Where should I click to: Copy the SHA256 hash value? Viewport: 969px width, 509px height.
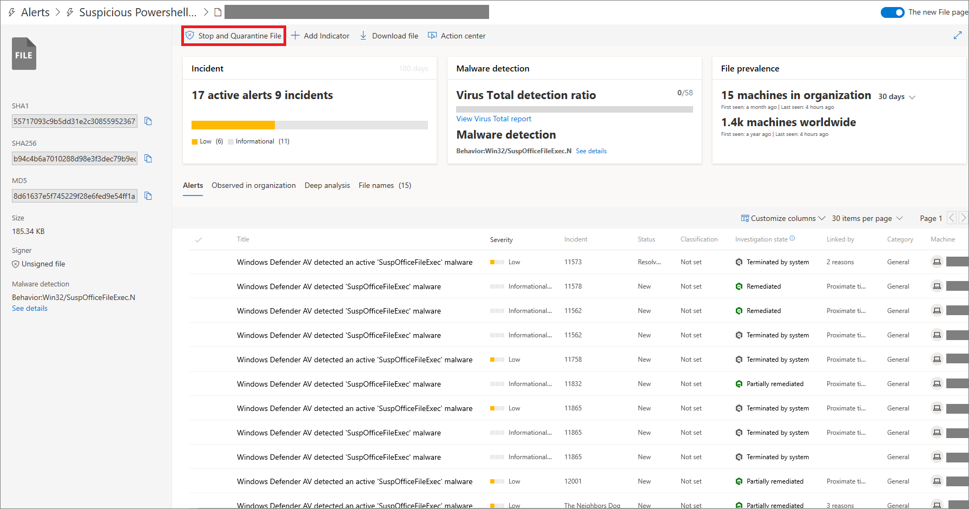[148, 159]
